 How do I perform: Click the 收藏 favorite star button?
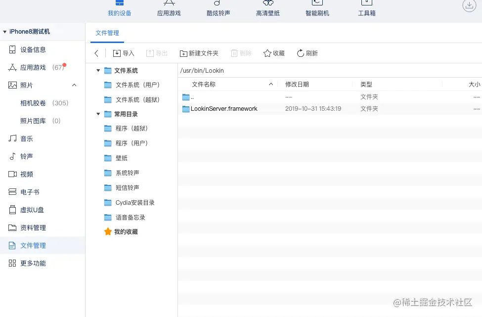coord(274,53)
